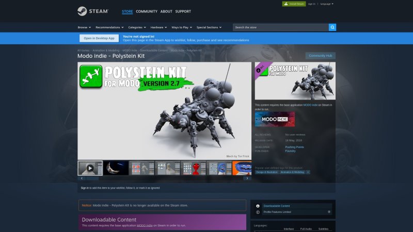Image resolution: width=413 pixels, height=232 pixels.
Task: Click the help question mark beside Profile Features Limited
Action: click(x=329, y=212)
